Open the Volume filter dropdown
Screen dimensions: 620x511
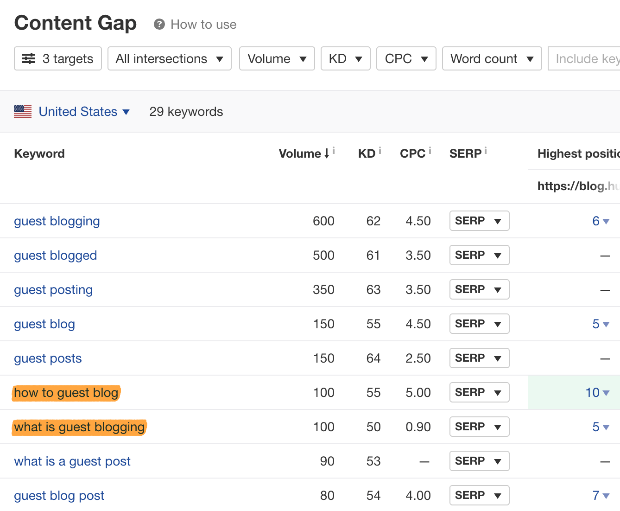click(277, 59)
